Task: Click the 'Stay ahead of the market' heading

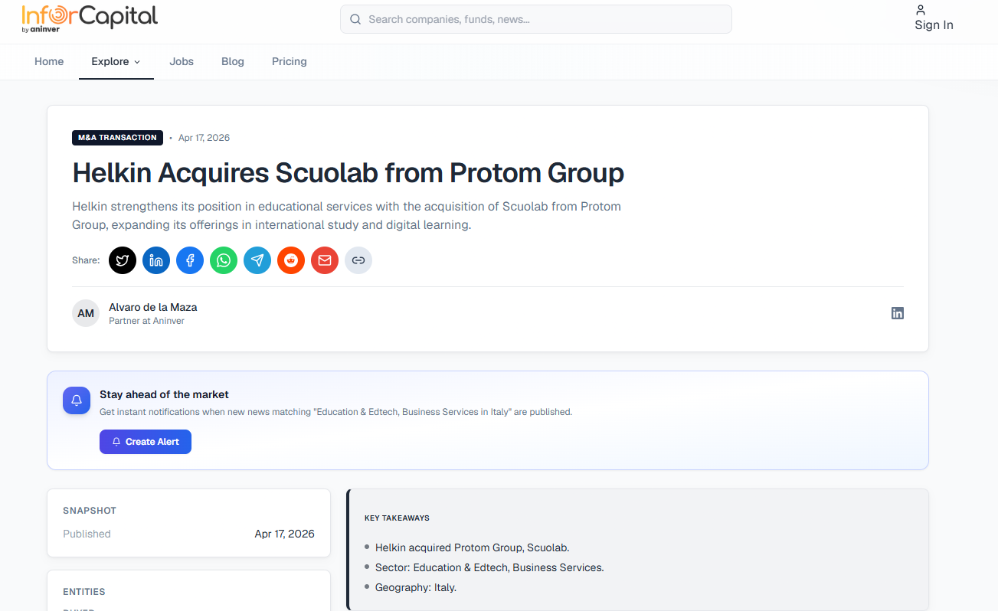Action: 164,394
